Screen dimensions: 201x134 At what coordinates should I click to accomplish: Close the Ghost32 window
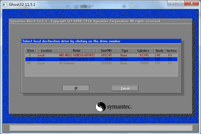(192, 3)
